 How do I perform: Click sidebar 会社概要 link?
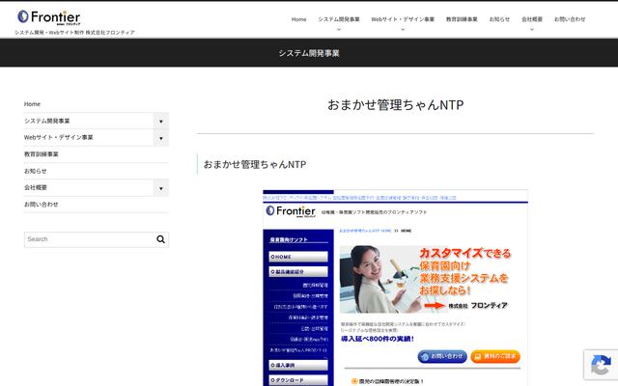point(36,187)
